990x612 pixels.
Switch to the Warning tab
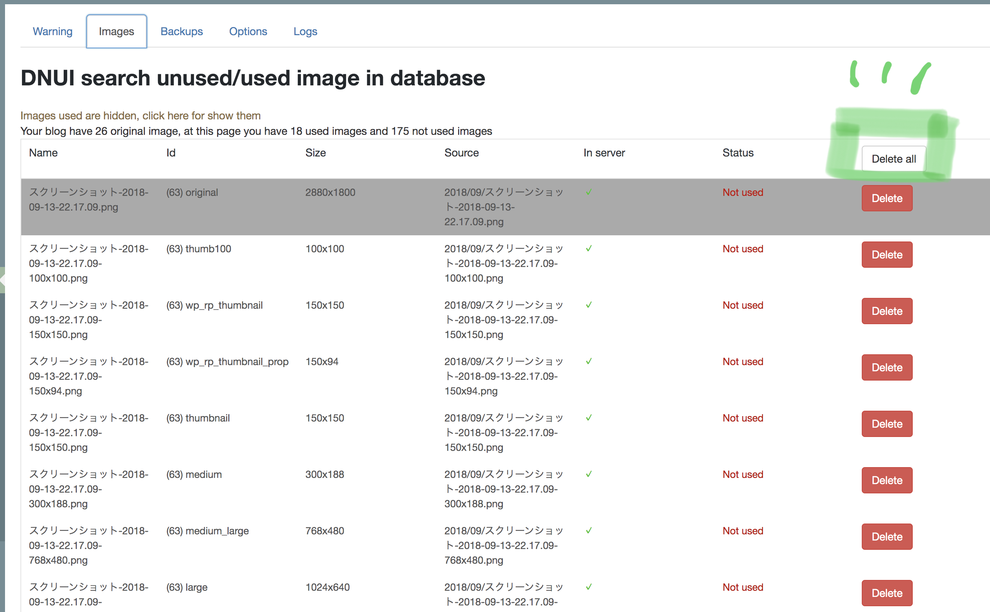point(53,31)
